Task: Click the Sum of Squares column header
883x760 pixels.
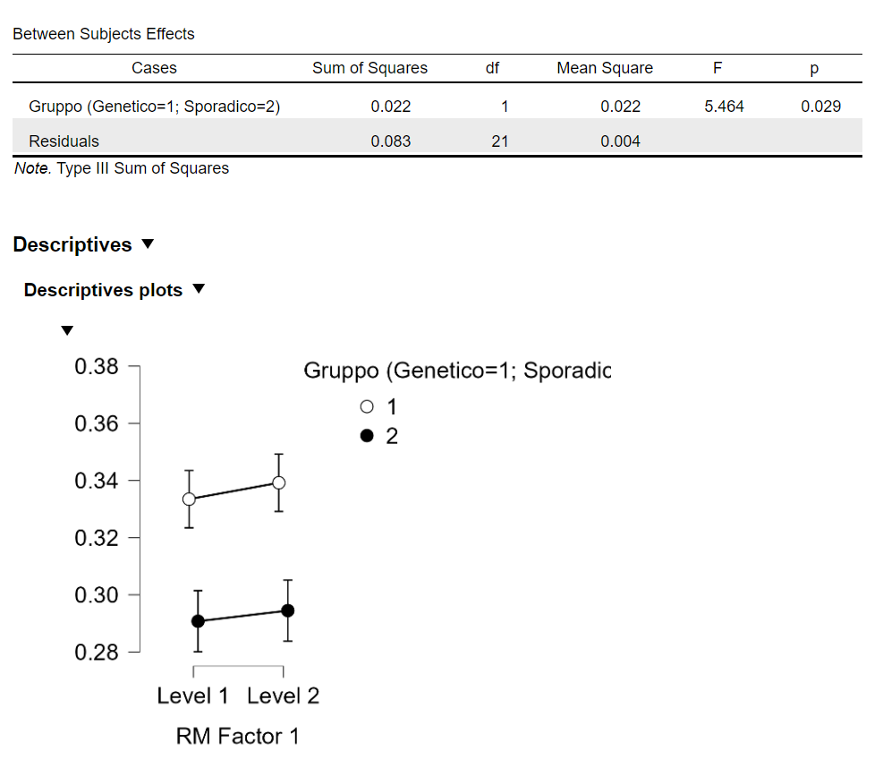Action: 369,68
